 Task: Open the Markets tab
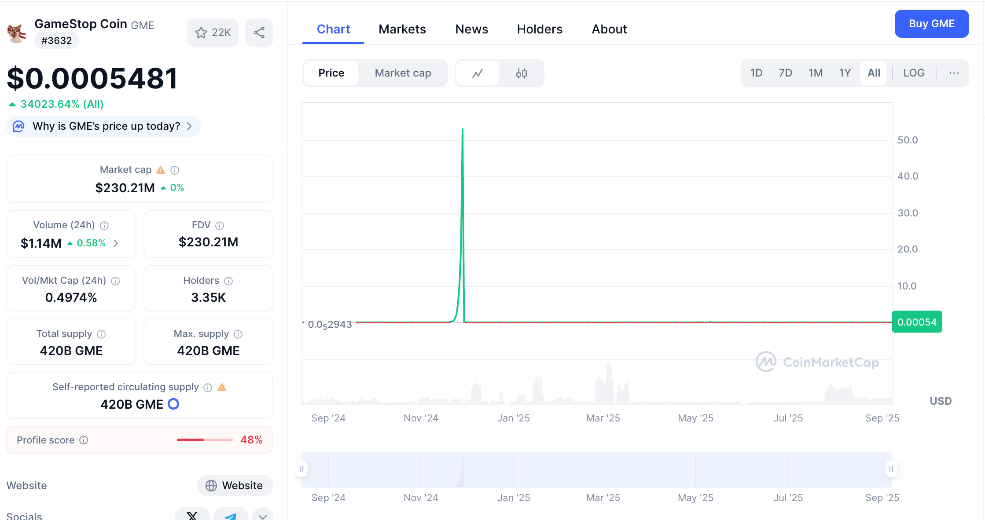click(402, 29)
